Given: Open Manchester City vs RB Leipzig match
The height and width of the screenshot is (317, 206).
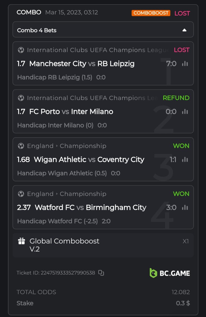Looking at the screenshot, I should [x=82, y=64].
